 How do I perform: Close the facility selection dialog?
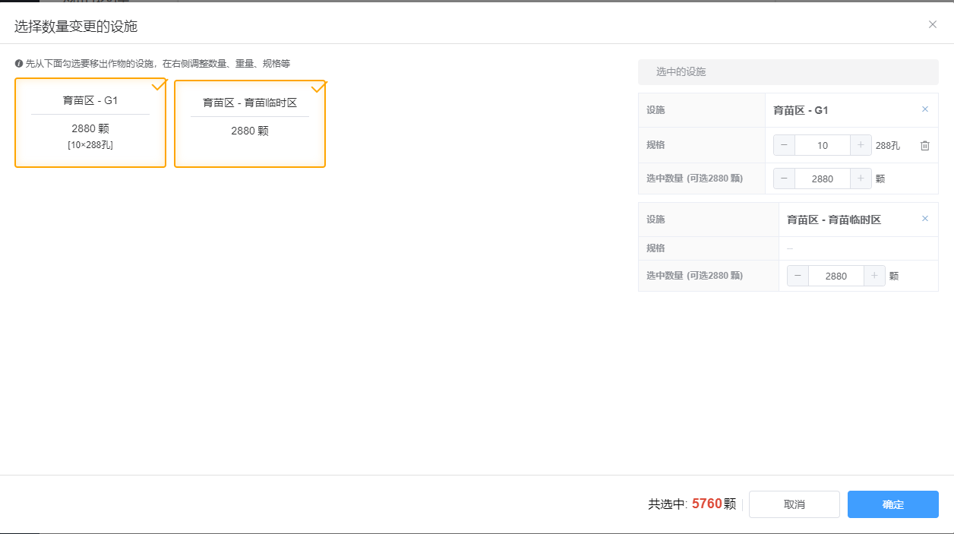coord(933,24)
